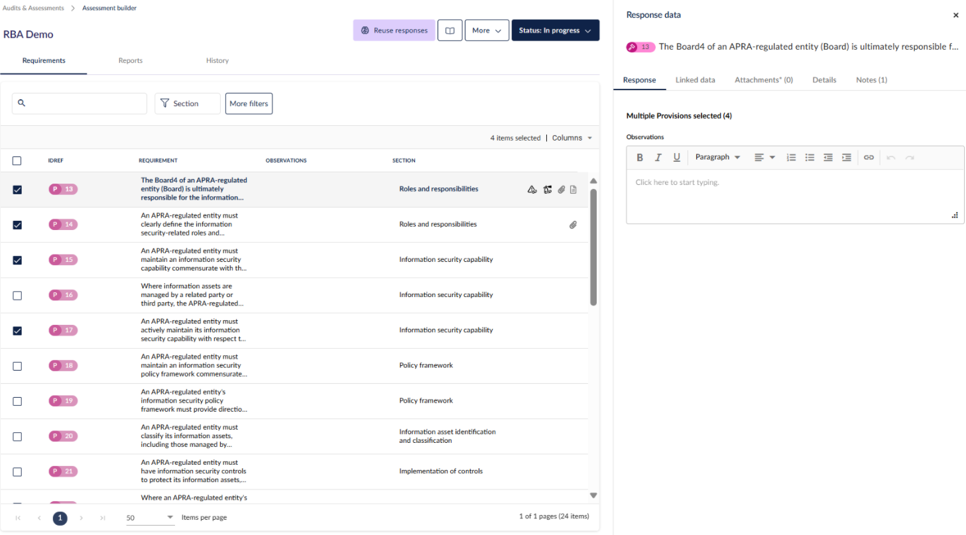Click the document note icon on row 13
Image resolution: width=966 pixels, height=535 pixels.
[x=574, y=190]
